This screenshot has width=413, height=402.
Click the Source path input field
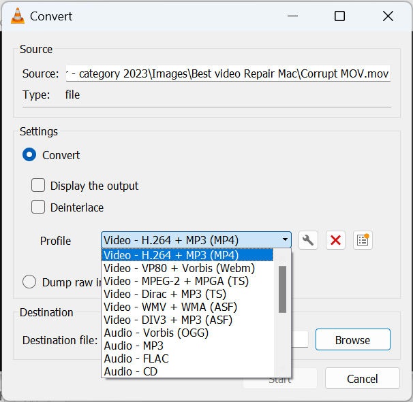coord(228,73)
